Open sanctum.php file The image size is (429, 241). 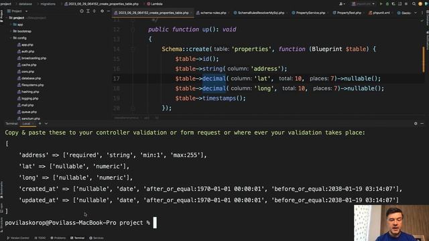point(29,118)
